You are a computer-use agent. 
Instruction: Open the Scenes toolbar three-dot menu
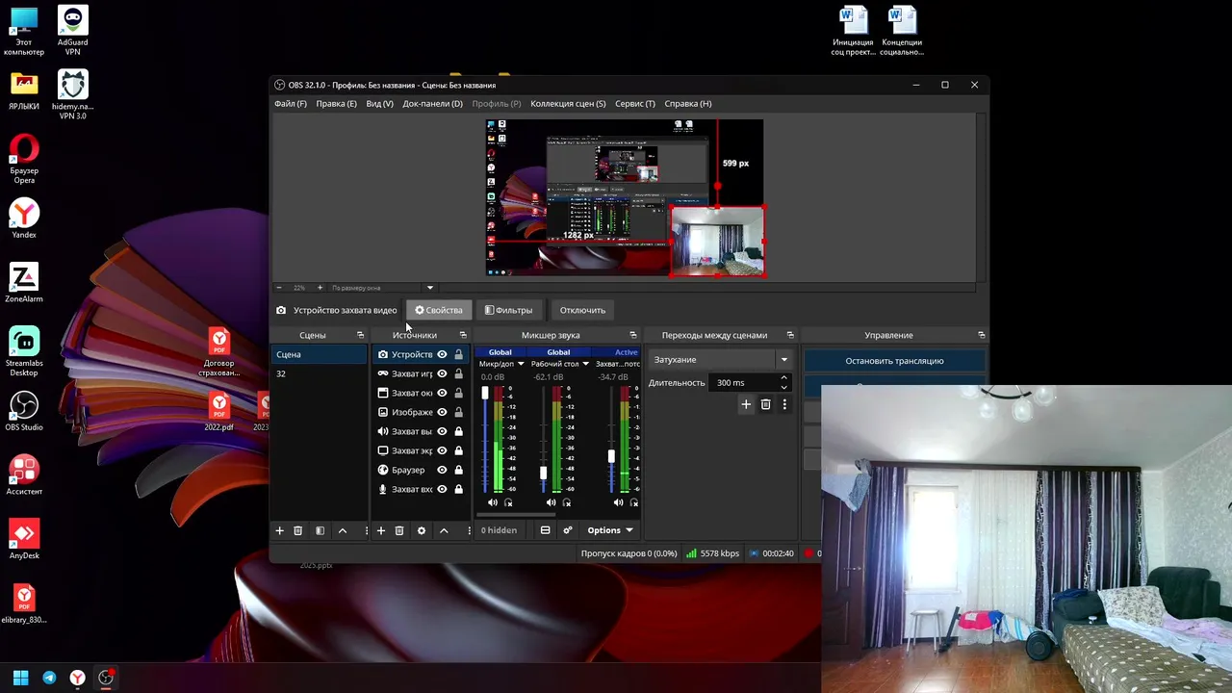pyautogui.click(x=366, y=530)
